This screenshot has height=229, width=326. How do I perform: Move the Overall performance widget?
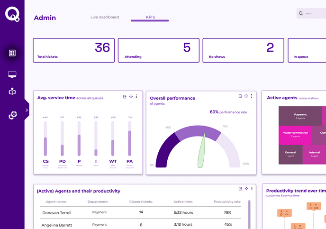point(246,96)
